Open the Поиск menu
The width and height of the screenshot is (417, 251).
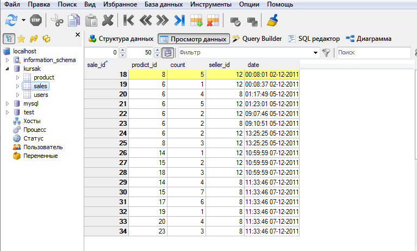(x=67, y=4)
